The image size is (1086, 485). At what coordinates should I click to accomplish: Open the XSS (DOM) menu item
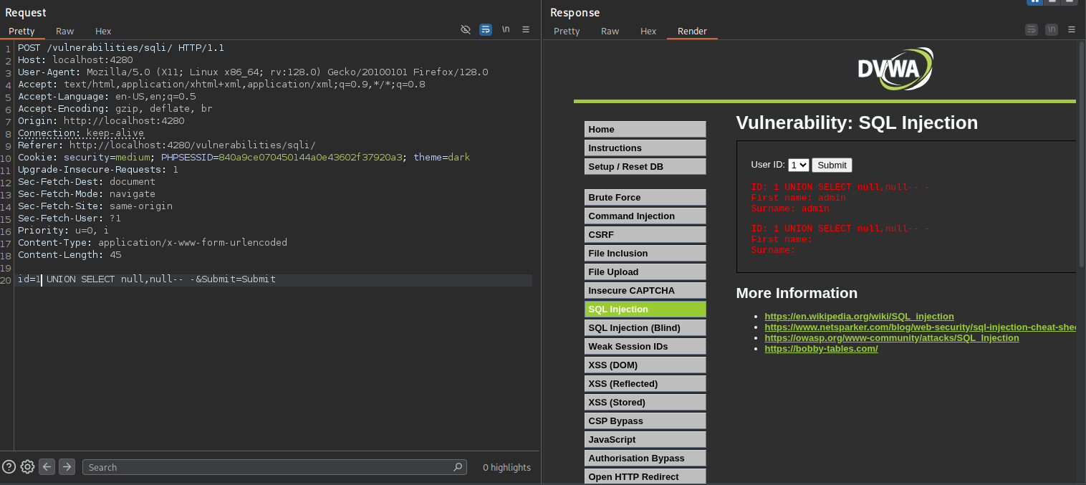[x=645, y=365]
